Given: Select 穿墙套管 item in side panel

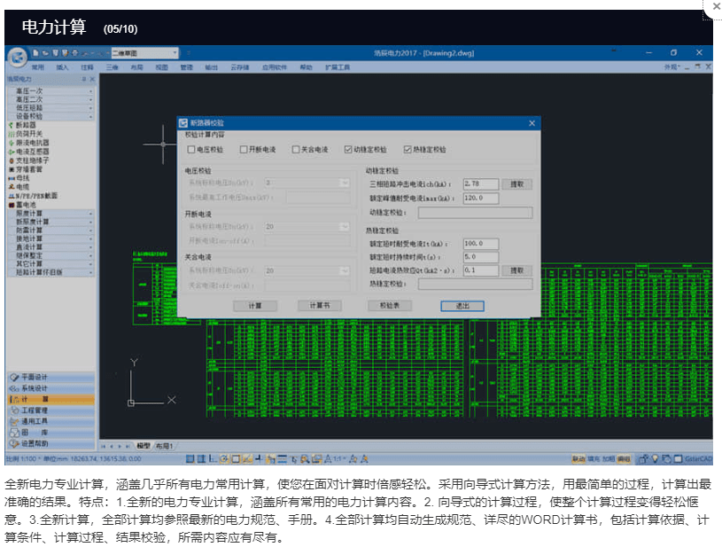Looking at the screenshot, I should pos(29,169).
